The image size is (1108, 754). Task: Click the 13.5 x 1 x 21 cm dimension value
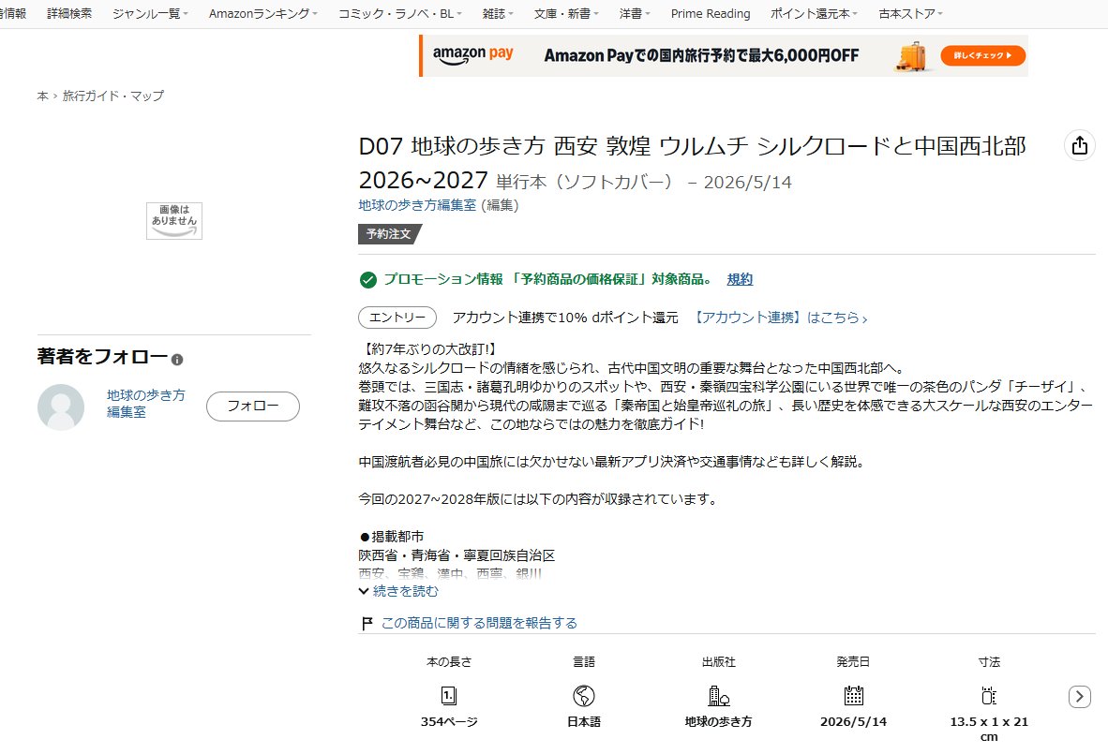point(989,730)
